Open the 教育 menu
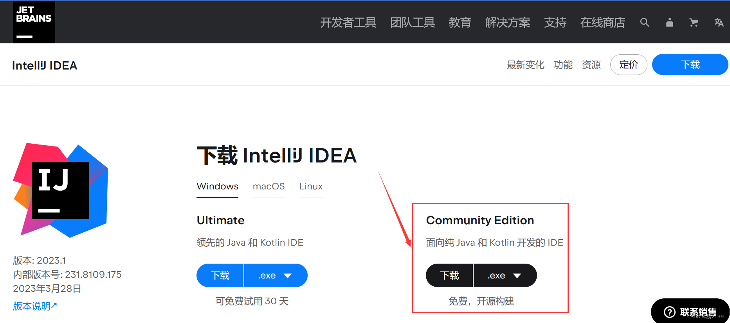This screenshot has height=323, width=730. 460,23
